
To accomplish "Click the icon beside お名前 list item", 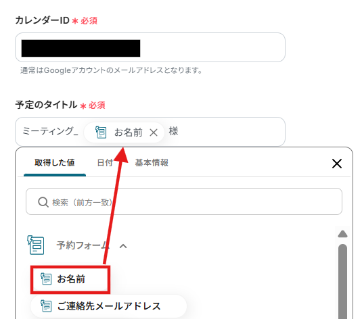I will (x=46, y=279).
